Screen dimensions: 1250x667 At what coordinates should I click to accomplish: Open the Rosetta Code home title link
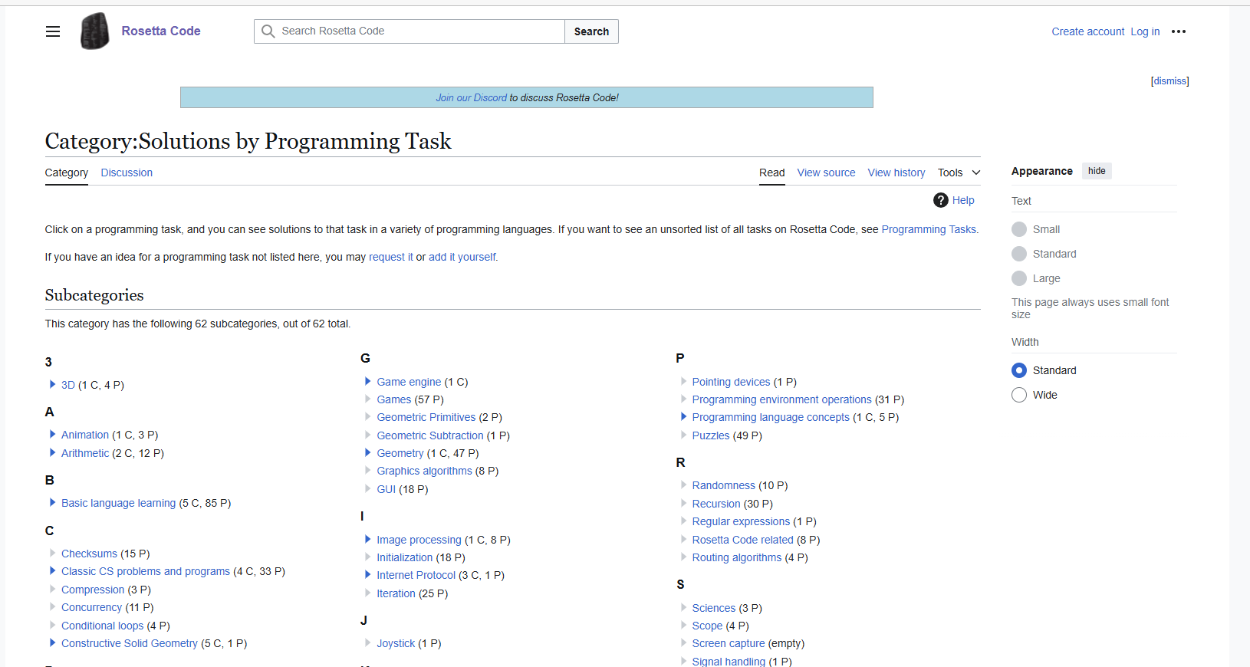161,31
